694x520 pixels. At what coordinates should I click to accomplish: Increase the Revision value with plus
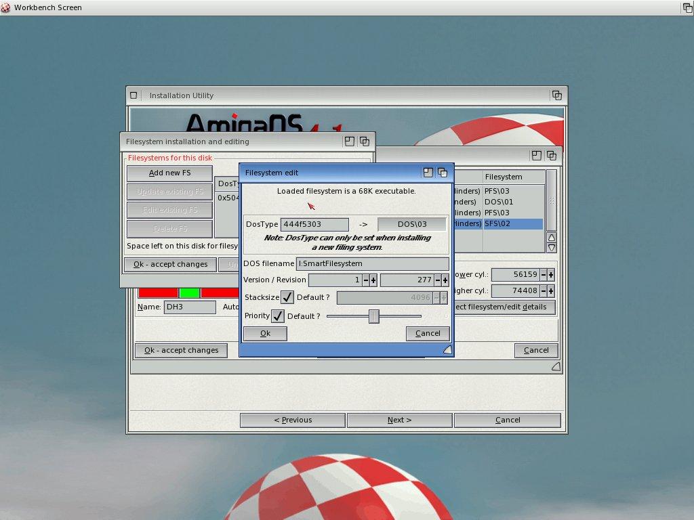pos(445,280)
